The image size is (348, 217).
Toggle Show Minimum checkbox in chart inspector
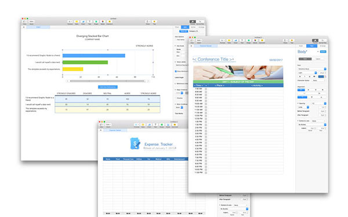tap(176, 71)
